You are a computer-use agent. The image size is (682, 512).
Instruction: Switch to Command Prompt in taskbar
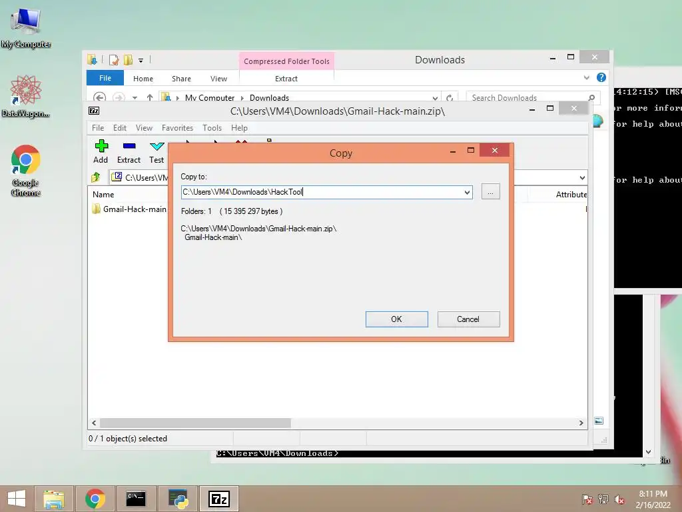[136, 499]
